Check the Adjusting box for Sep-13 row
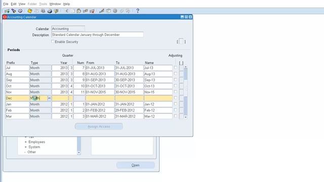This screenshot has height=182, width=324. tap(176, 80)
